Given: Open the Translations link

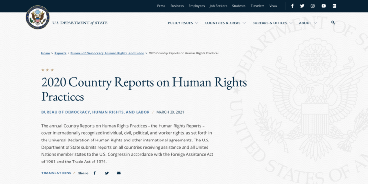Looking at the screenshot, I should (57, 173).
